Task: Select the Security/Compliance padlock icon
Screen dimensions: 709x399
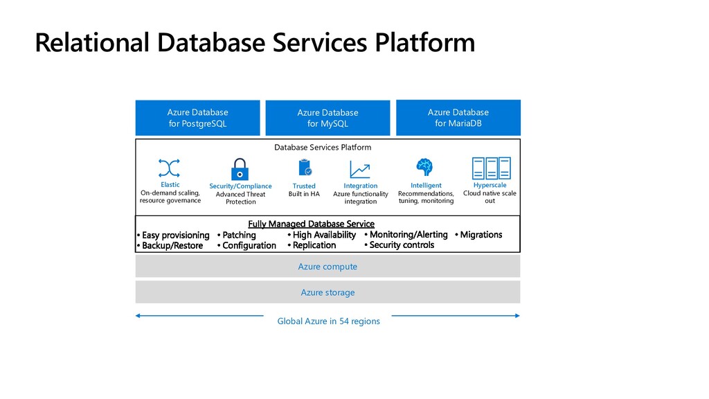Action: [240, 169]
